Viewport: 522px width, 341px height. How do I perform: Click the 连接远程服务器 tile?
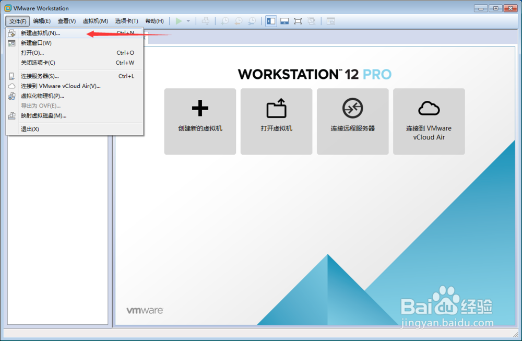click(352, 121)
